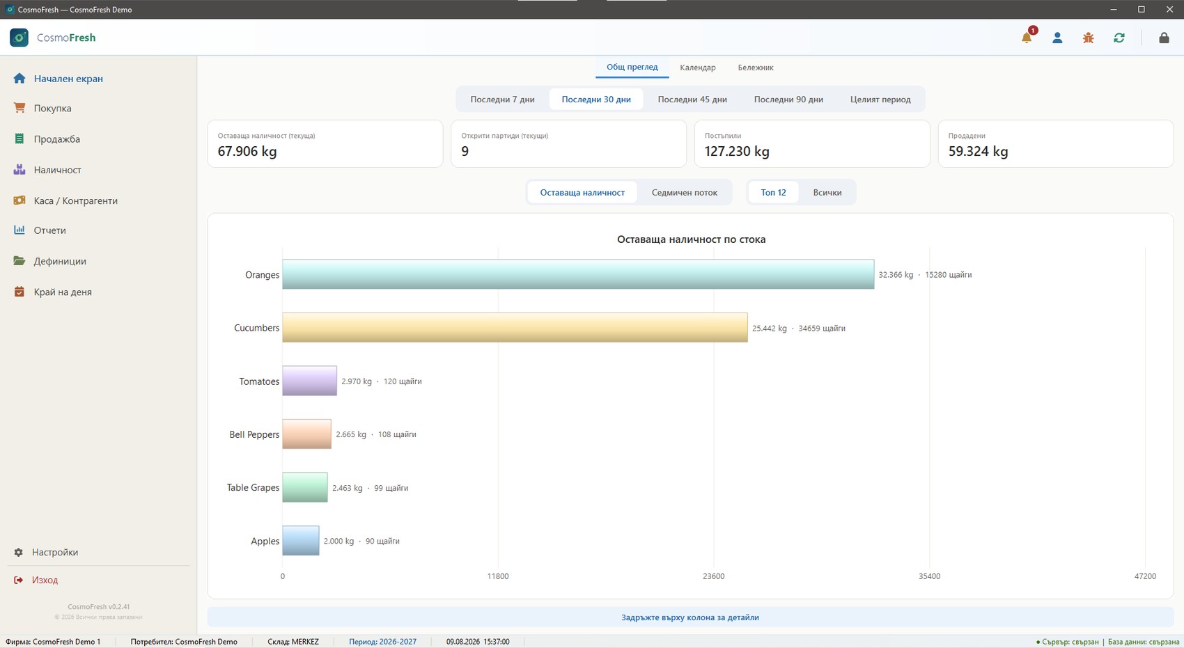Click the shopping cart icon for Покупка

pyautogui.click(x=20, y=108)
